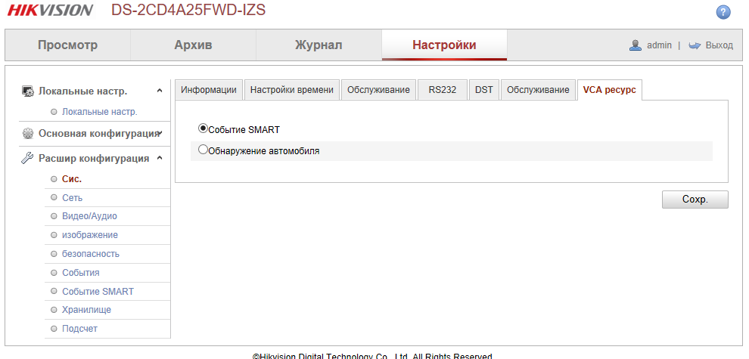Click the logout arrow icon
The image size is (749, 359).
pyautogui.click(x=695, y=45)
